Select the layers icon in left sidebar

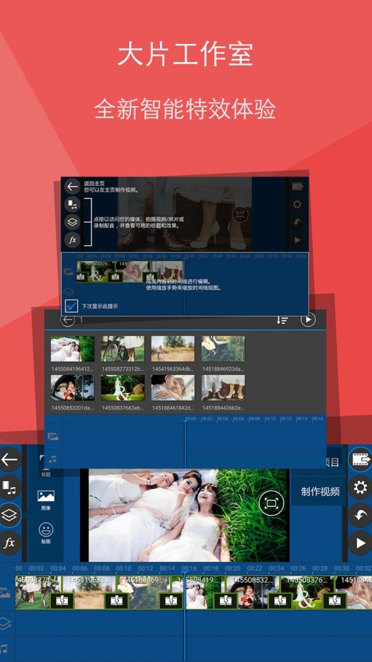[x=9, y=515]
